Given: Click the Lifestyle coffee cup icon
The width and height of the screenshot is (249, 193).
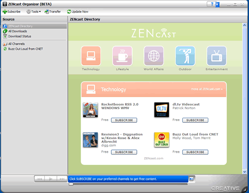Looking at the screenshot, I should (122, 56).
